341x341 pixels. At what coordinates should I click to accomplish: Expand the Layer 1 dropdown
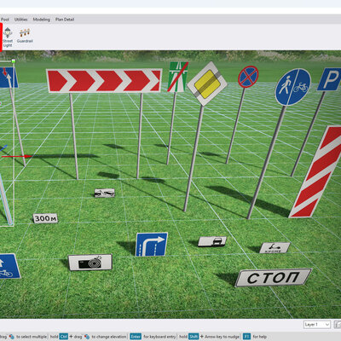(317, 325)
